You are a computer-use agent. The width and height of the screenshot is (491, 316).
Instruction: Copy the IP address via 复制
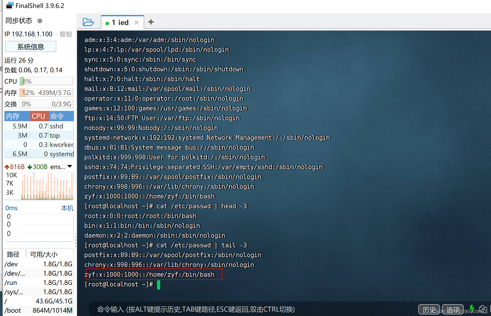point(66,34)
